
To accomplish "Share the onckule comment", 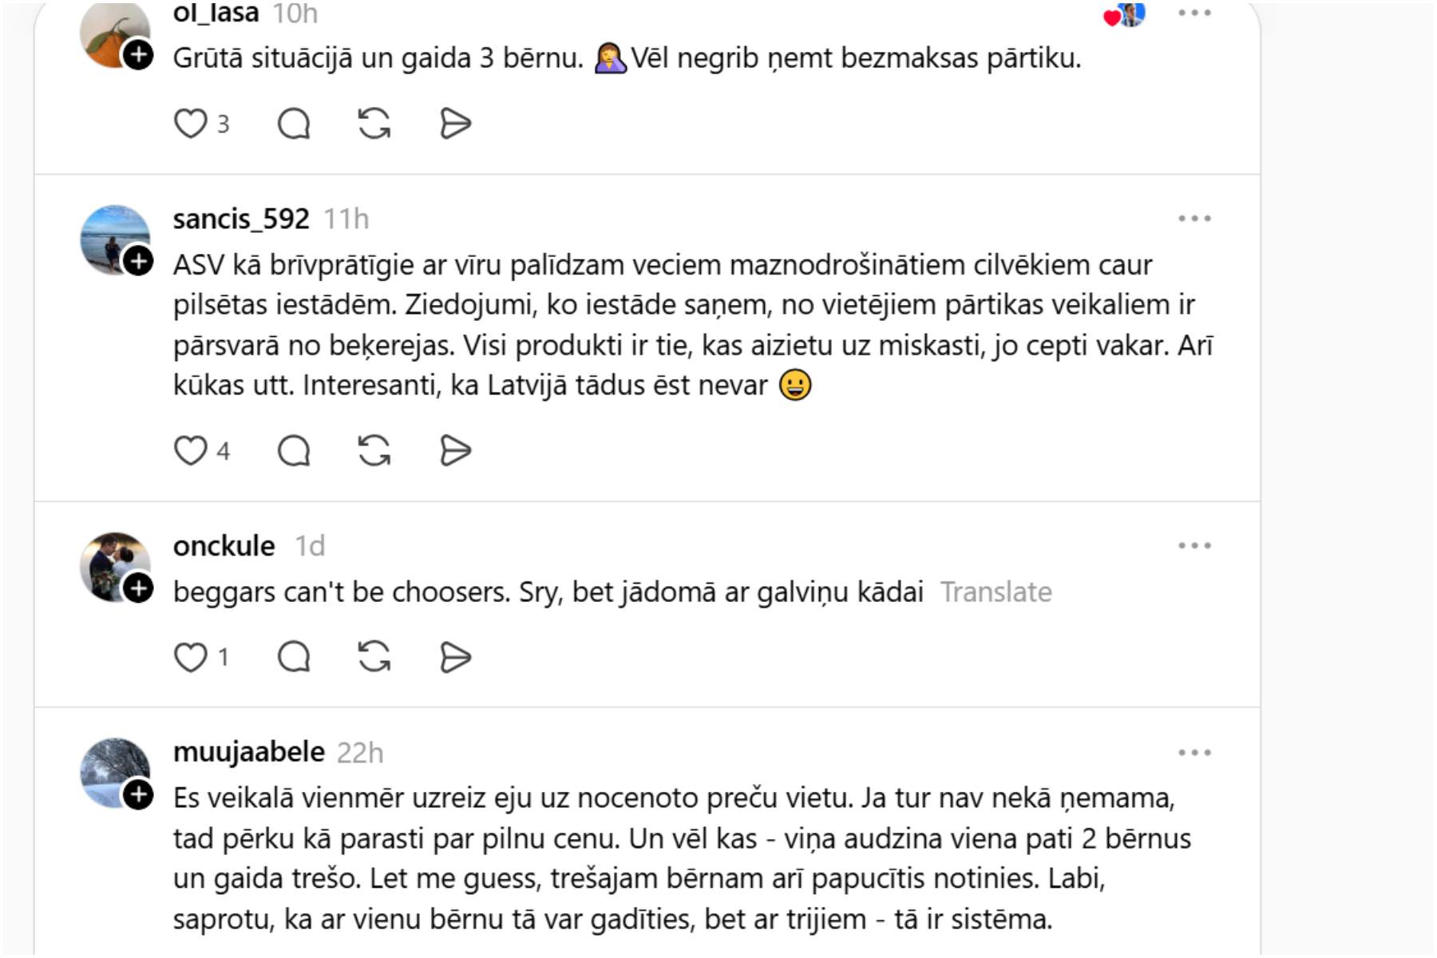I will (455, 658).
